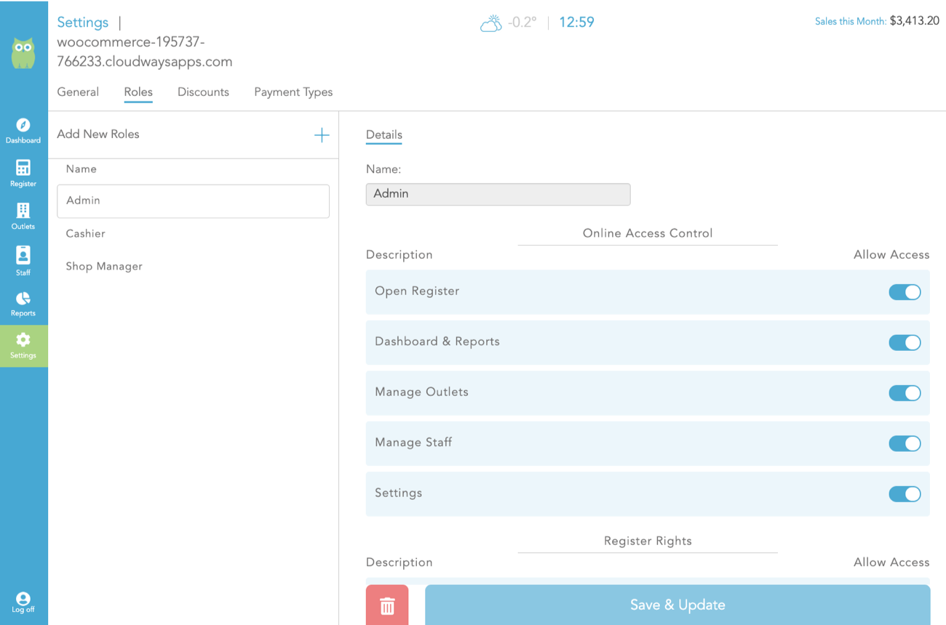Turn off Manage Staff access toggle
The width and height of the screenshot is (946, 625).
coord(905,443)
